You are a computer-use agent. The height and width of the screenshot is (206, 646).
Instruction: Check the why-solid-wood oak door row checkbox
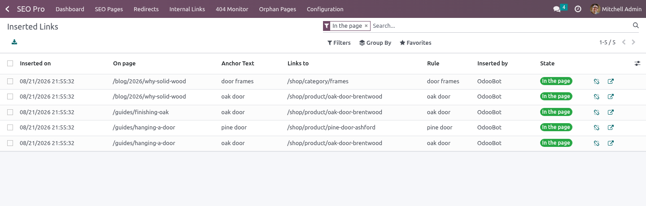pyautogui.click(x=10, y=97)
